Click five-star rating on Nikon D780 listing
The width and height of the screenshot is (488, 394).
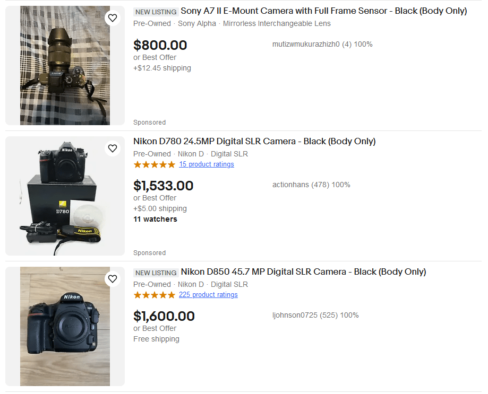tap(154, 164)
